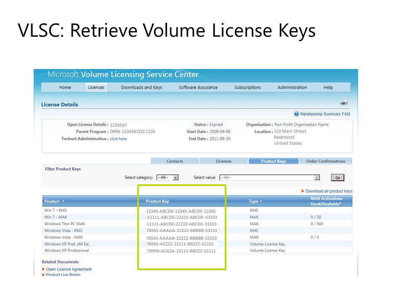Click the Filter Product Keys heading

[x=63, y=169]
